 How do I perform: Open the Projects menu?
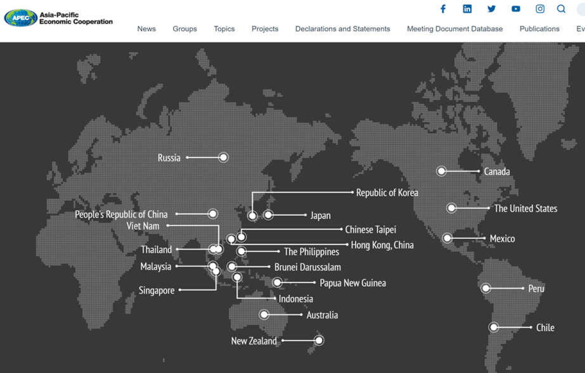265,28
